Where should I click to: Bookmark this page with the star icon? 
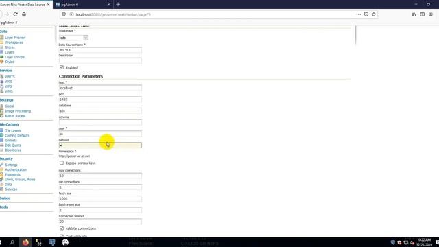374,14
